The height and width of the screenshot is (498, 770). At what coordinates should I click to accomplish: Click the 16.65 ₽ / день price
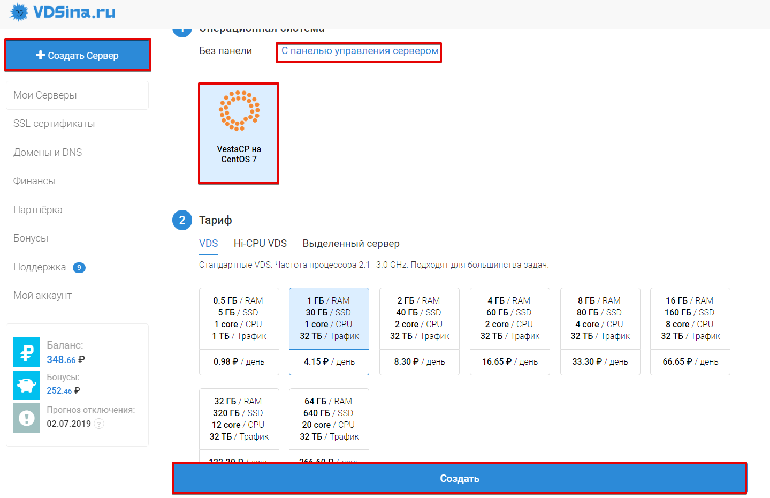510,362
